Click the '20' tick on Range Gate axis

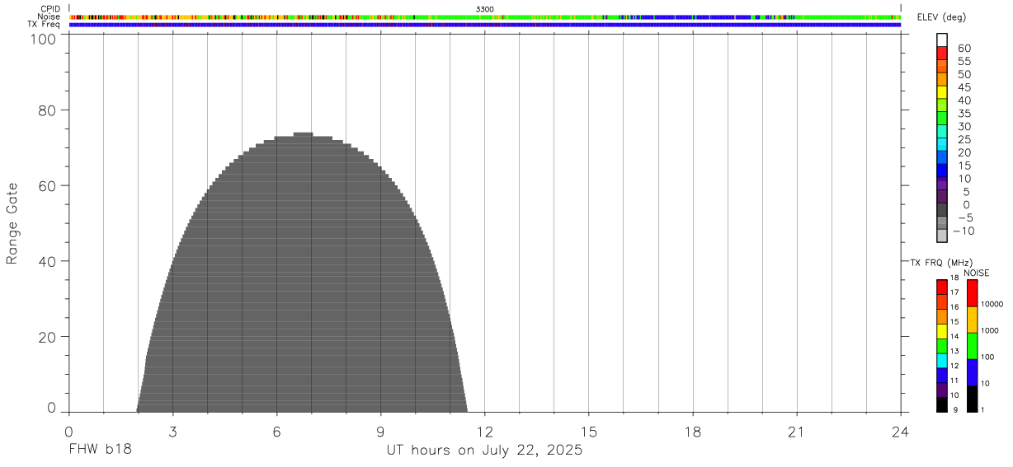point(46,337)
